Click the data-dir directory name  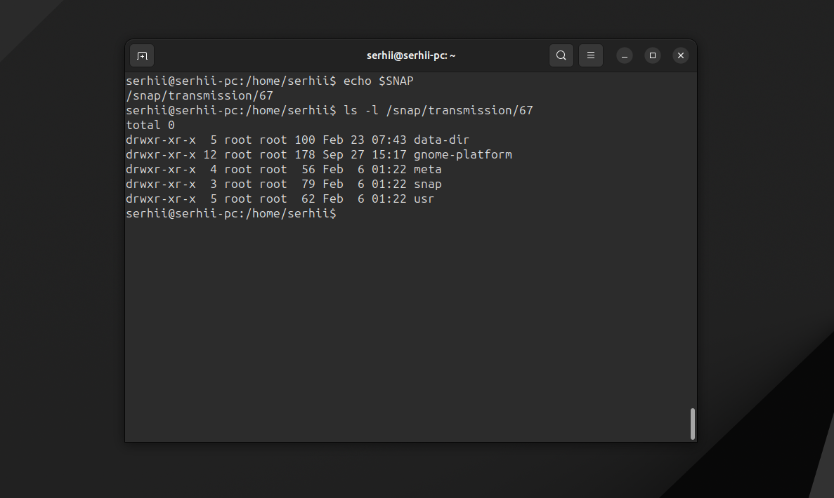coord(441,140)
